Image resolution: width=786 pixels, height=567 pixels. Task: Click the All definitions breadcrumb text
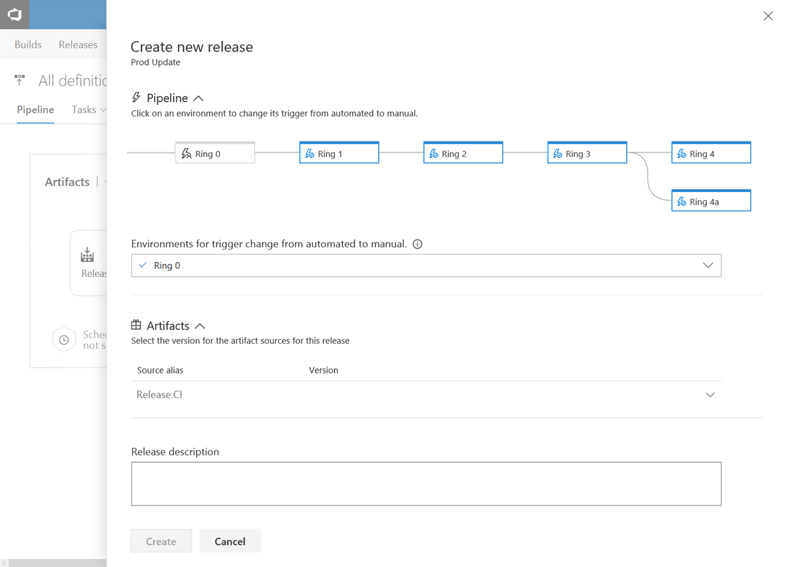point(73,81)
